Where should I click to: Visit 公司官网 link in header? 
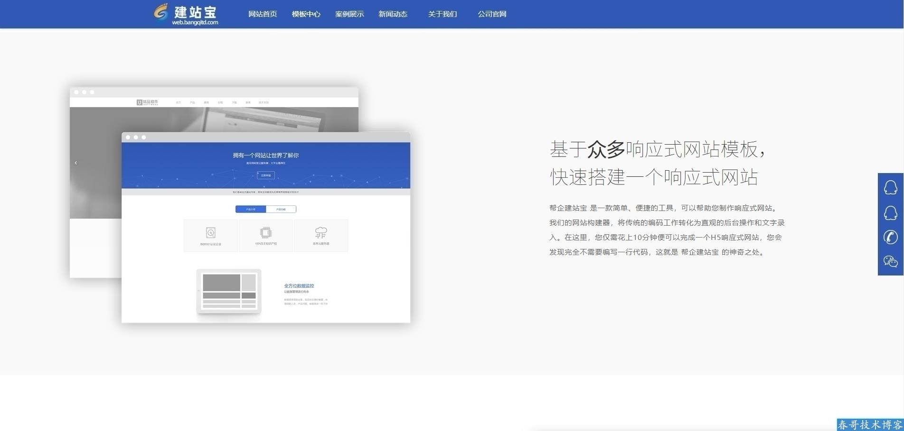pos(492,14)
